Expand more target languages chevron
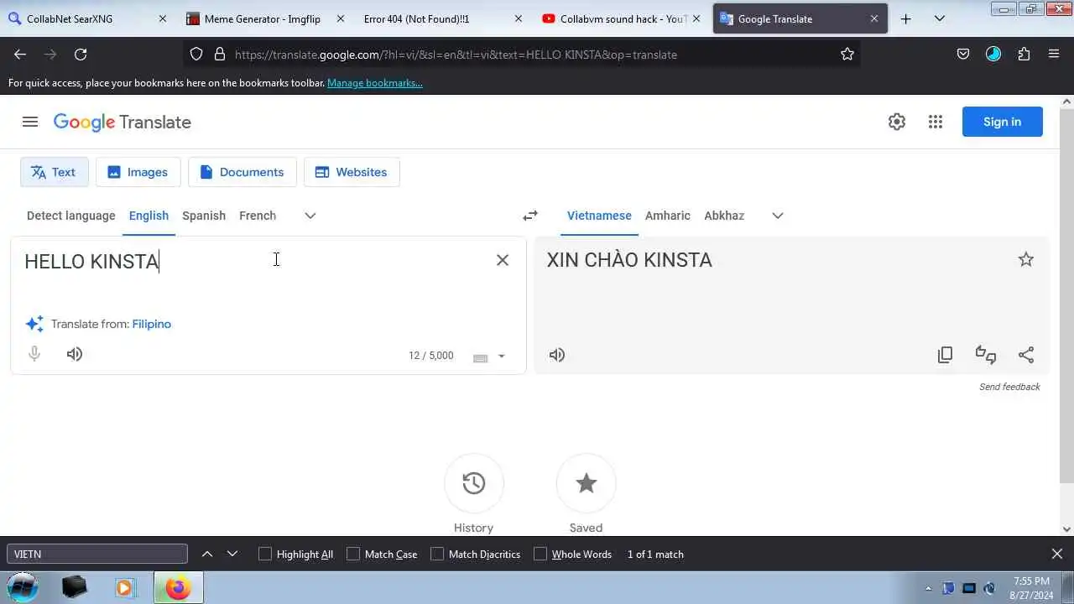Screen dimensions: 1074x604 click(x=778, y=216)
